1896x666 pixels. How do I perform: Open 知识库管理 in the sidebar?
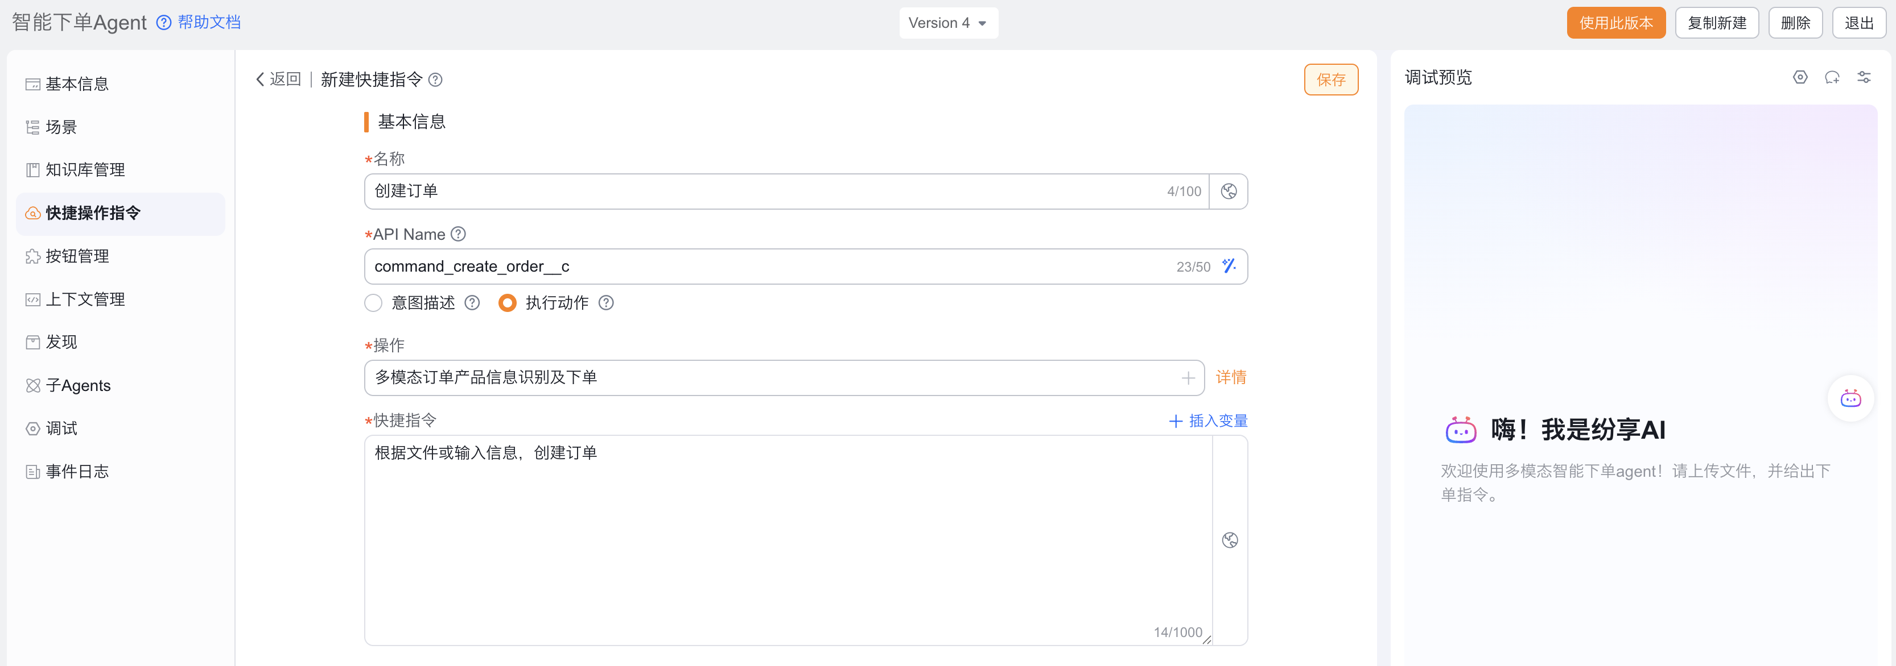85,170
